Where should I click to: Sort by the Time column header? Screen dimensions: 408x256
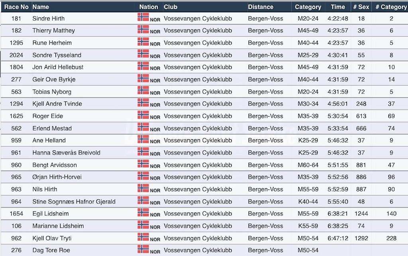pos(338,7)
